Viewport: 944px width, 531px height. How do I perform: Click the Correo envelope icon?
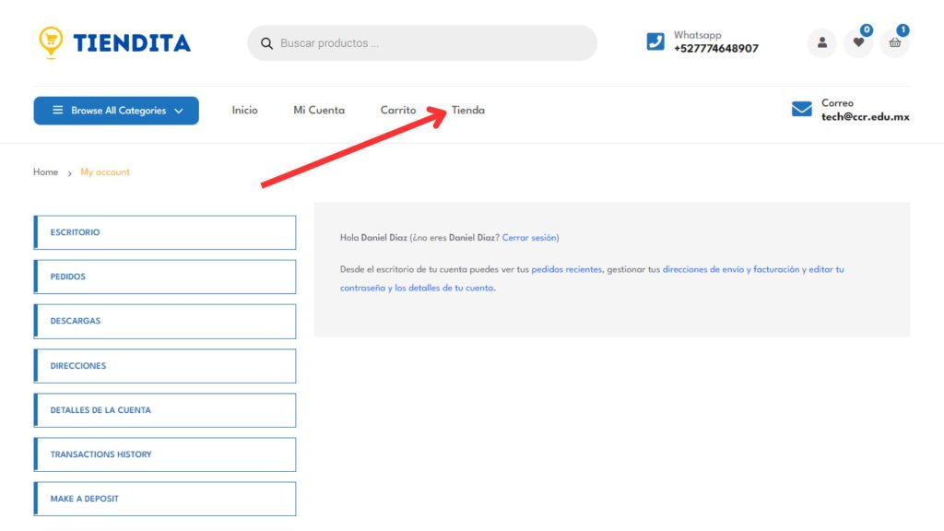click(x=802, y=110)
